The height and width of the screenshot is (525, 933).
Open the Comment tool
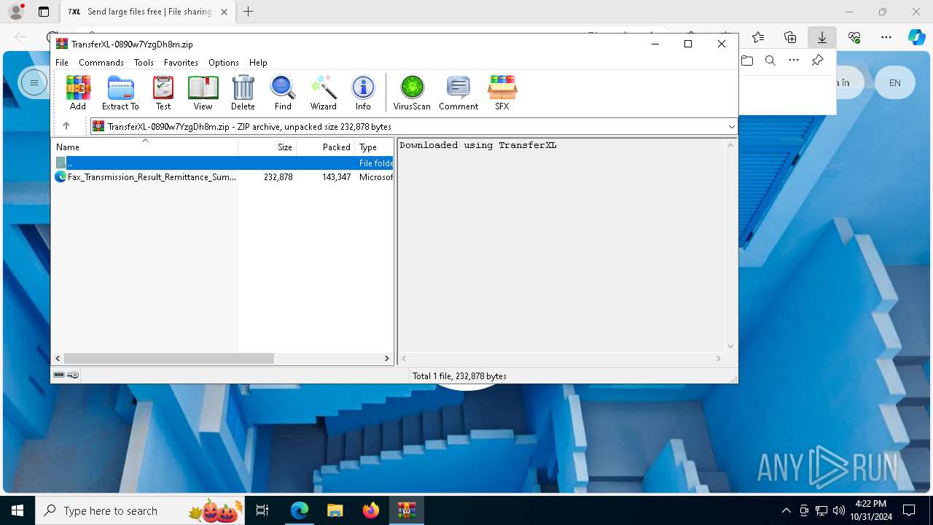(x=458, y=93)
